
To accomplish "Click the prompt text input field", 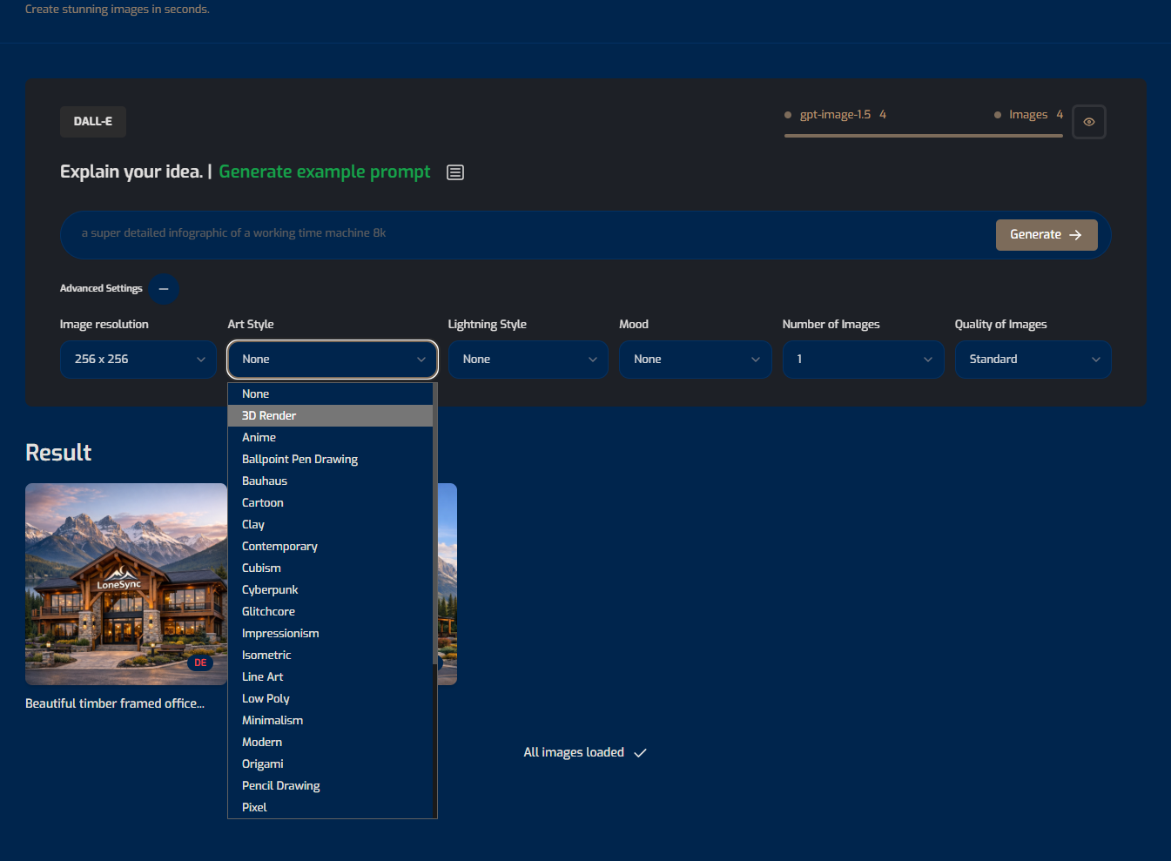I will (x=522, y=233).
